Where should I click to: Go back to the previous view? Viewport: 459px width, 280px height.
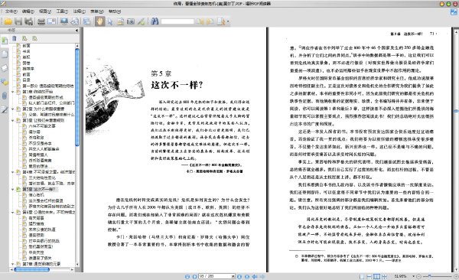(255, 276)
